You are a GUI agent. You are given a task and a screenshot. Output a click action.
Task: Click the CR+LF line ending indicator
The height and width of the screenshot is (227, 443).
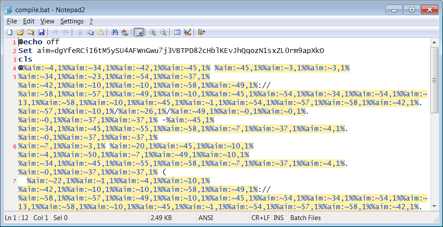tap(260, 218)
